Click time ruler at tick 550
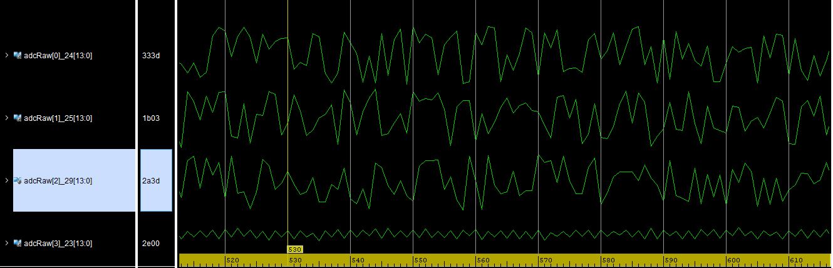Image resolution: width=833 pixels, height=268 pixels. point(420,260)
